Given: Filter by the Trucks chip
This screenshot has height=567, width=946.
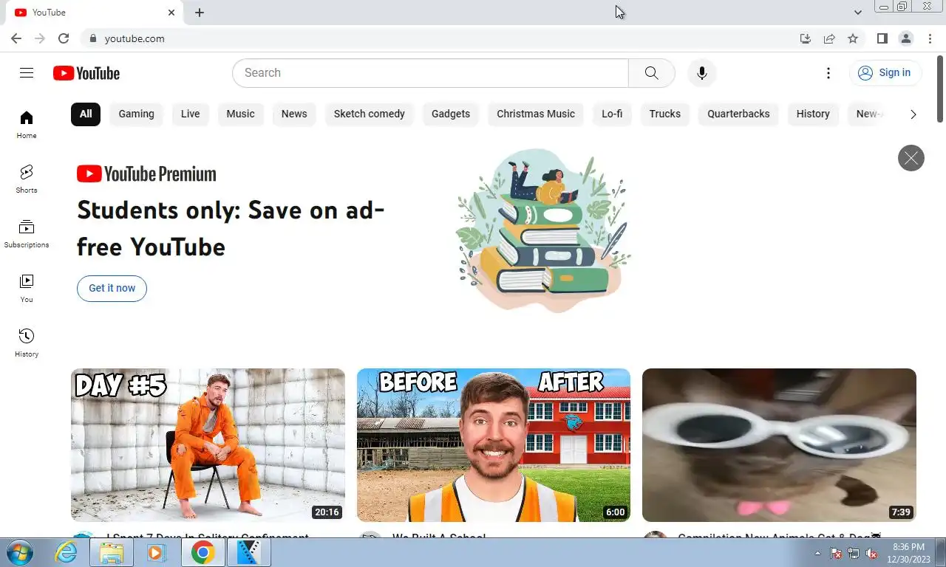Looking at the screenshot, I should pyautogui.click(x=664, y=114).
